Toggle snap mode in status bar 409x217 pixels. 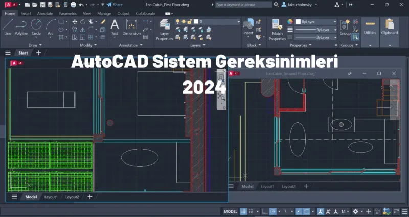point(251,211)
